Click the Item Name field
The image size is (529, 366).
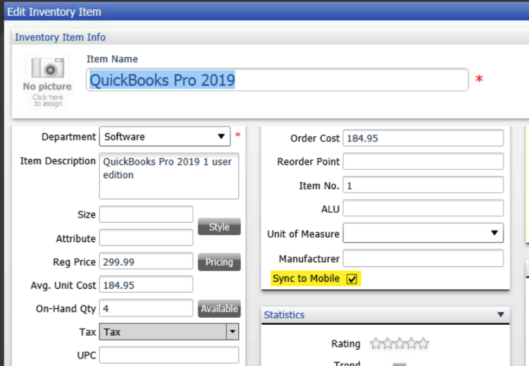pos(277,80)
